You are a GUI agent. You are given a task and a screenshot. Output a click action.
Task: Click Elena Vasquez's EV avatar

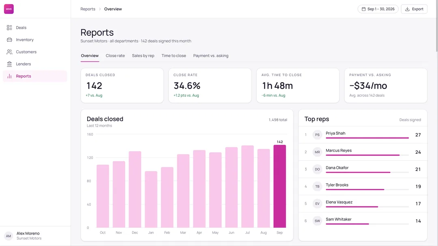317,204
